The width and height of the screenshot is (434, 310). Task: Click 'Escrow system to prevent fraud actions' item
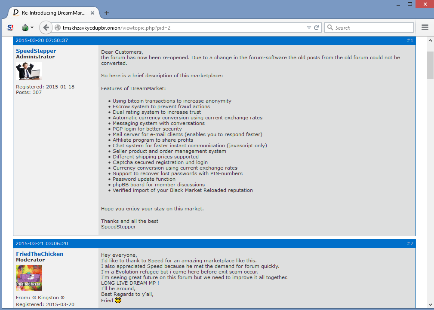(161, 106)
